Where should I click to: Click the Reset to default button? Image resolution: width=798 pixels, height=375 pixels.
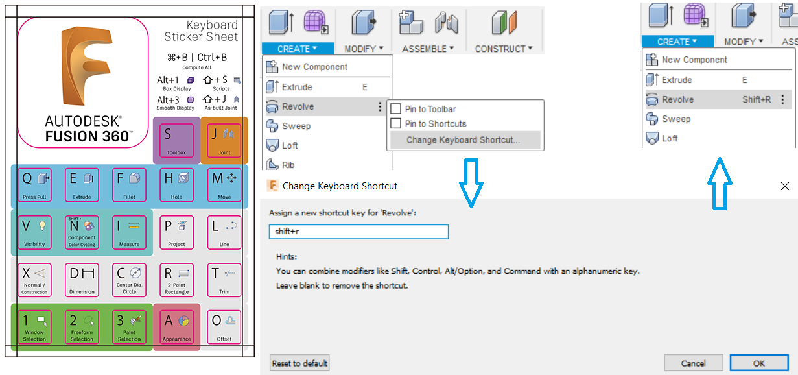click(299, 363)
